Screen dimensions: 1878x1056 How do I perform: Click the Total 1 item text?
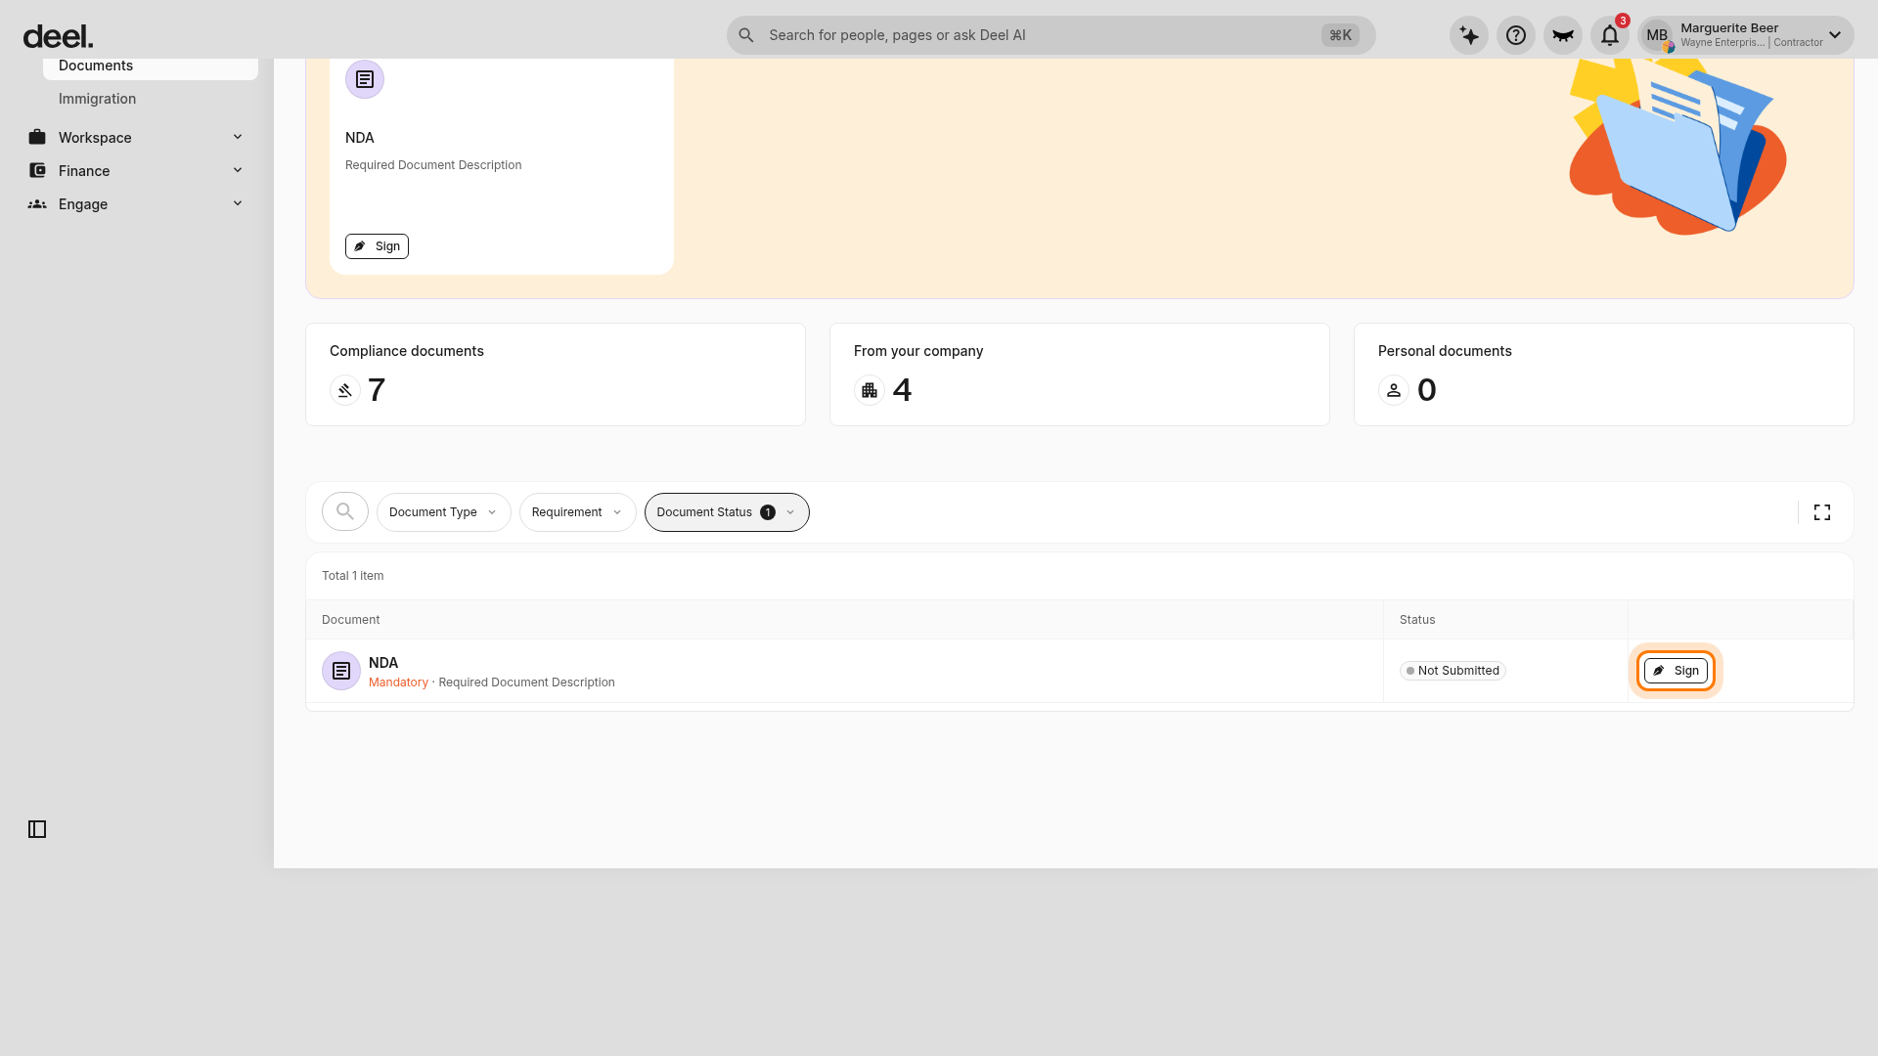coord(352,576)
